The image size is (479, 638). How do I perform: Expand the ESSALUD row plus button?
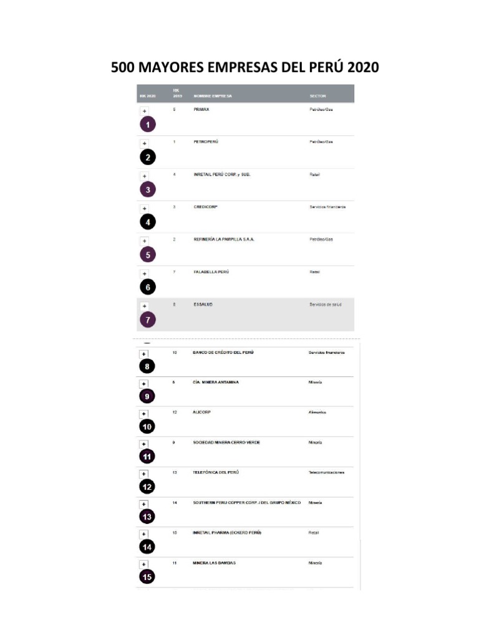click(144, 307)
